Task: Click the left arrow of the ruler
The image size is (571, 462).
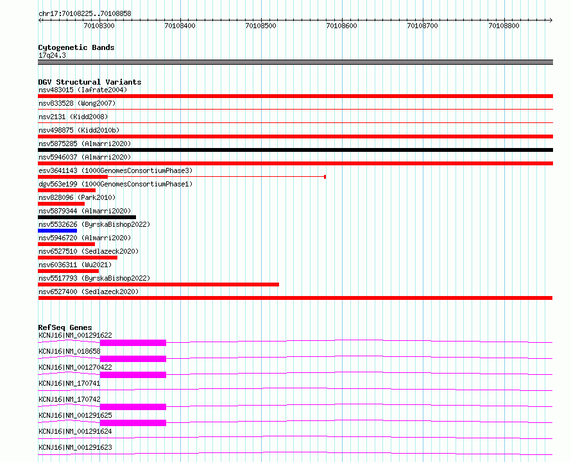Action: [x=40, y=20]
